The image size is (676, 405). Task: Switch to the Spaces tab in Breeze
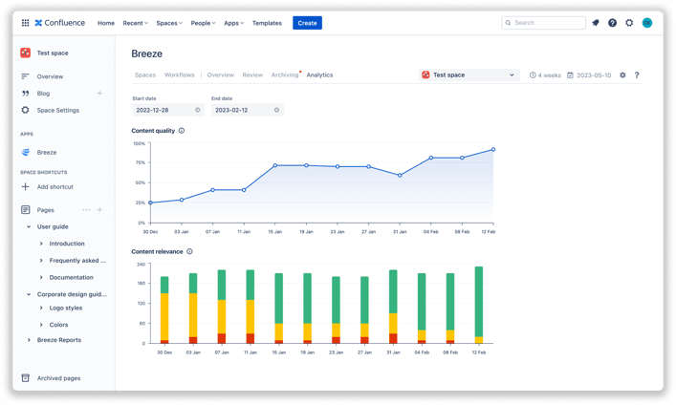point(145,75)
